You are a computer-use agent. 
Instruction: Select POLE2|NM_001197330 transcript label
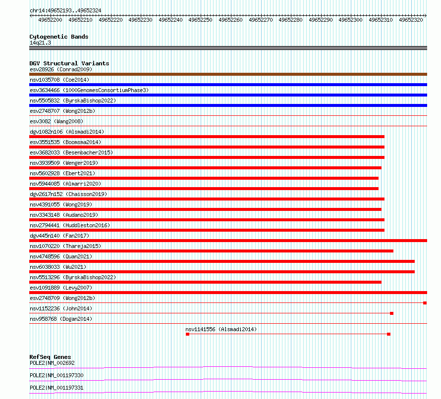coord(56,375)
